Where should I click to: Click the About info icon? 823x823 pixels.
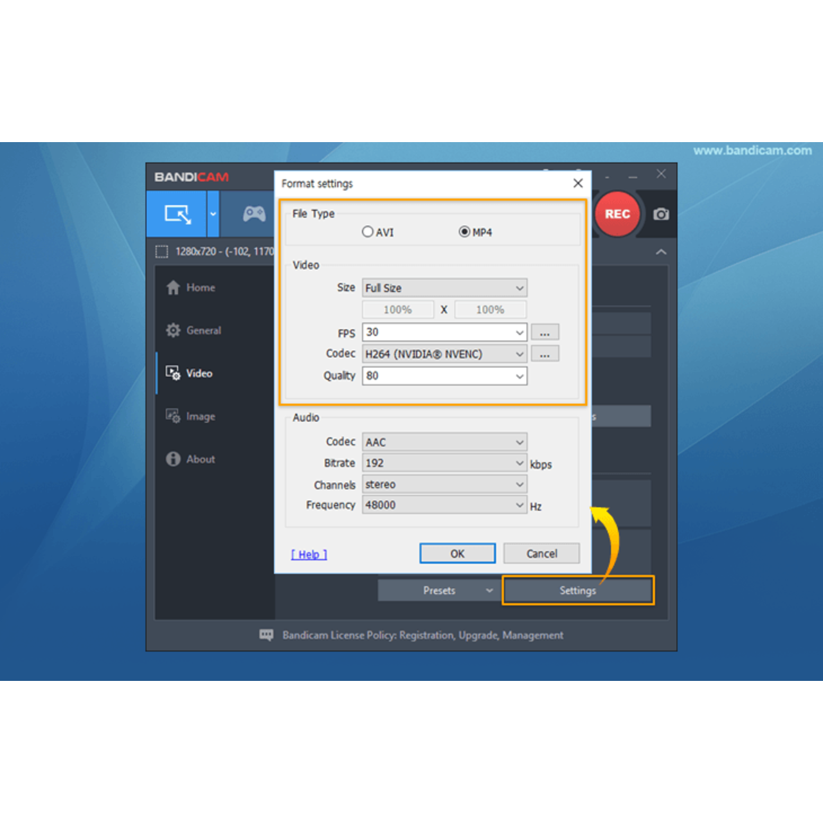[x=173, y=459]
